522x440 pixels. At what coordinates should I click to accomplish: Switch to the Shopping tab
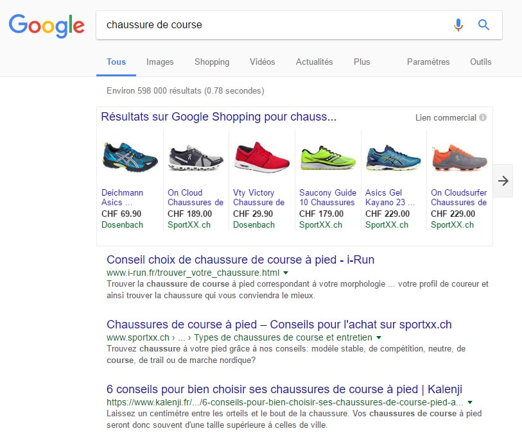(x=212, y=62)
